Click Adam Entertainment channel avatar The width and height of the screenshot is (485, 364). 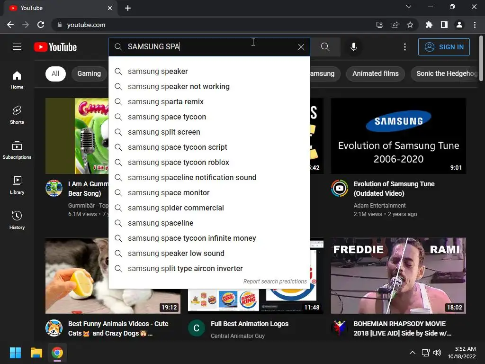coord(339,188)
